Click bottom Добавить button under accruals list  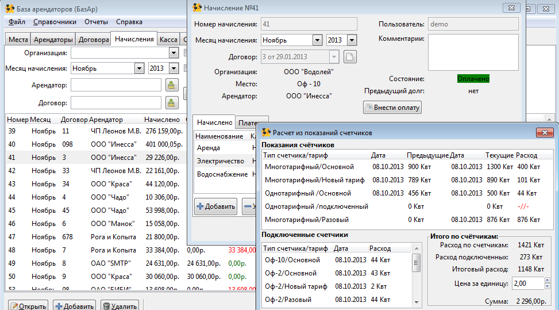pos(74,306)
